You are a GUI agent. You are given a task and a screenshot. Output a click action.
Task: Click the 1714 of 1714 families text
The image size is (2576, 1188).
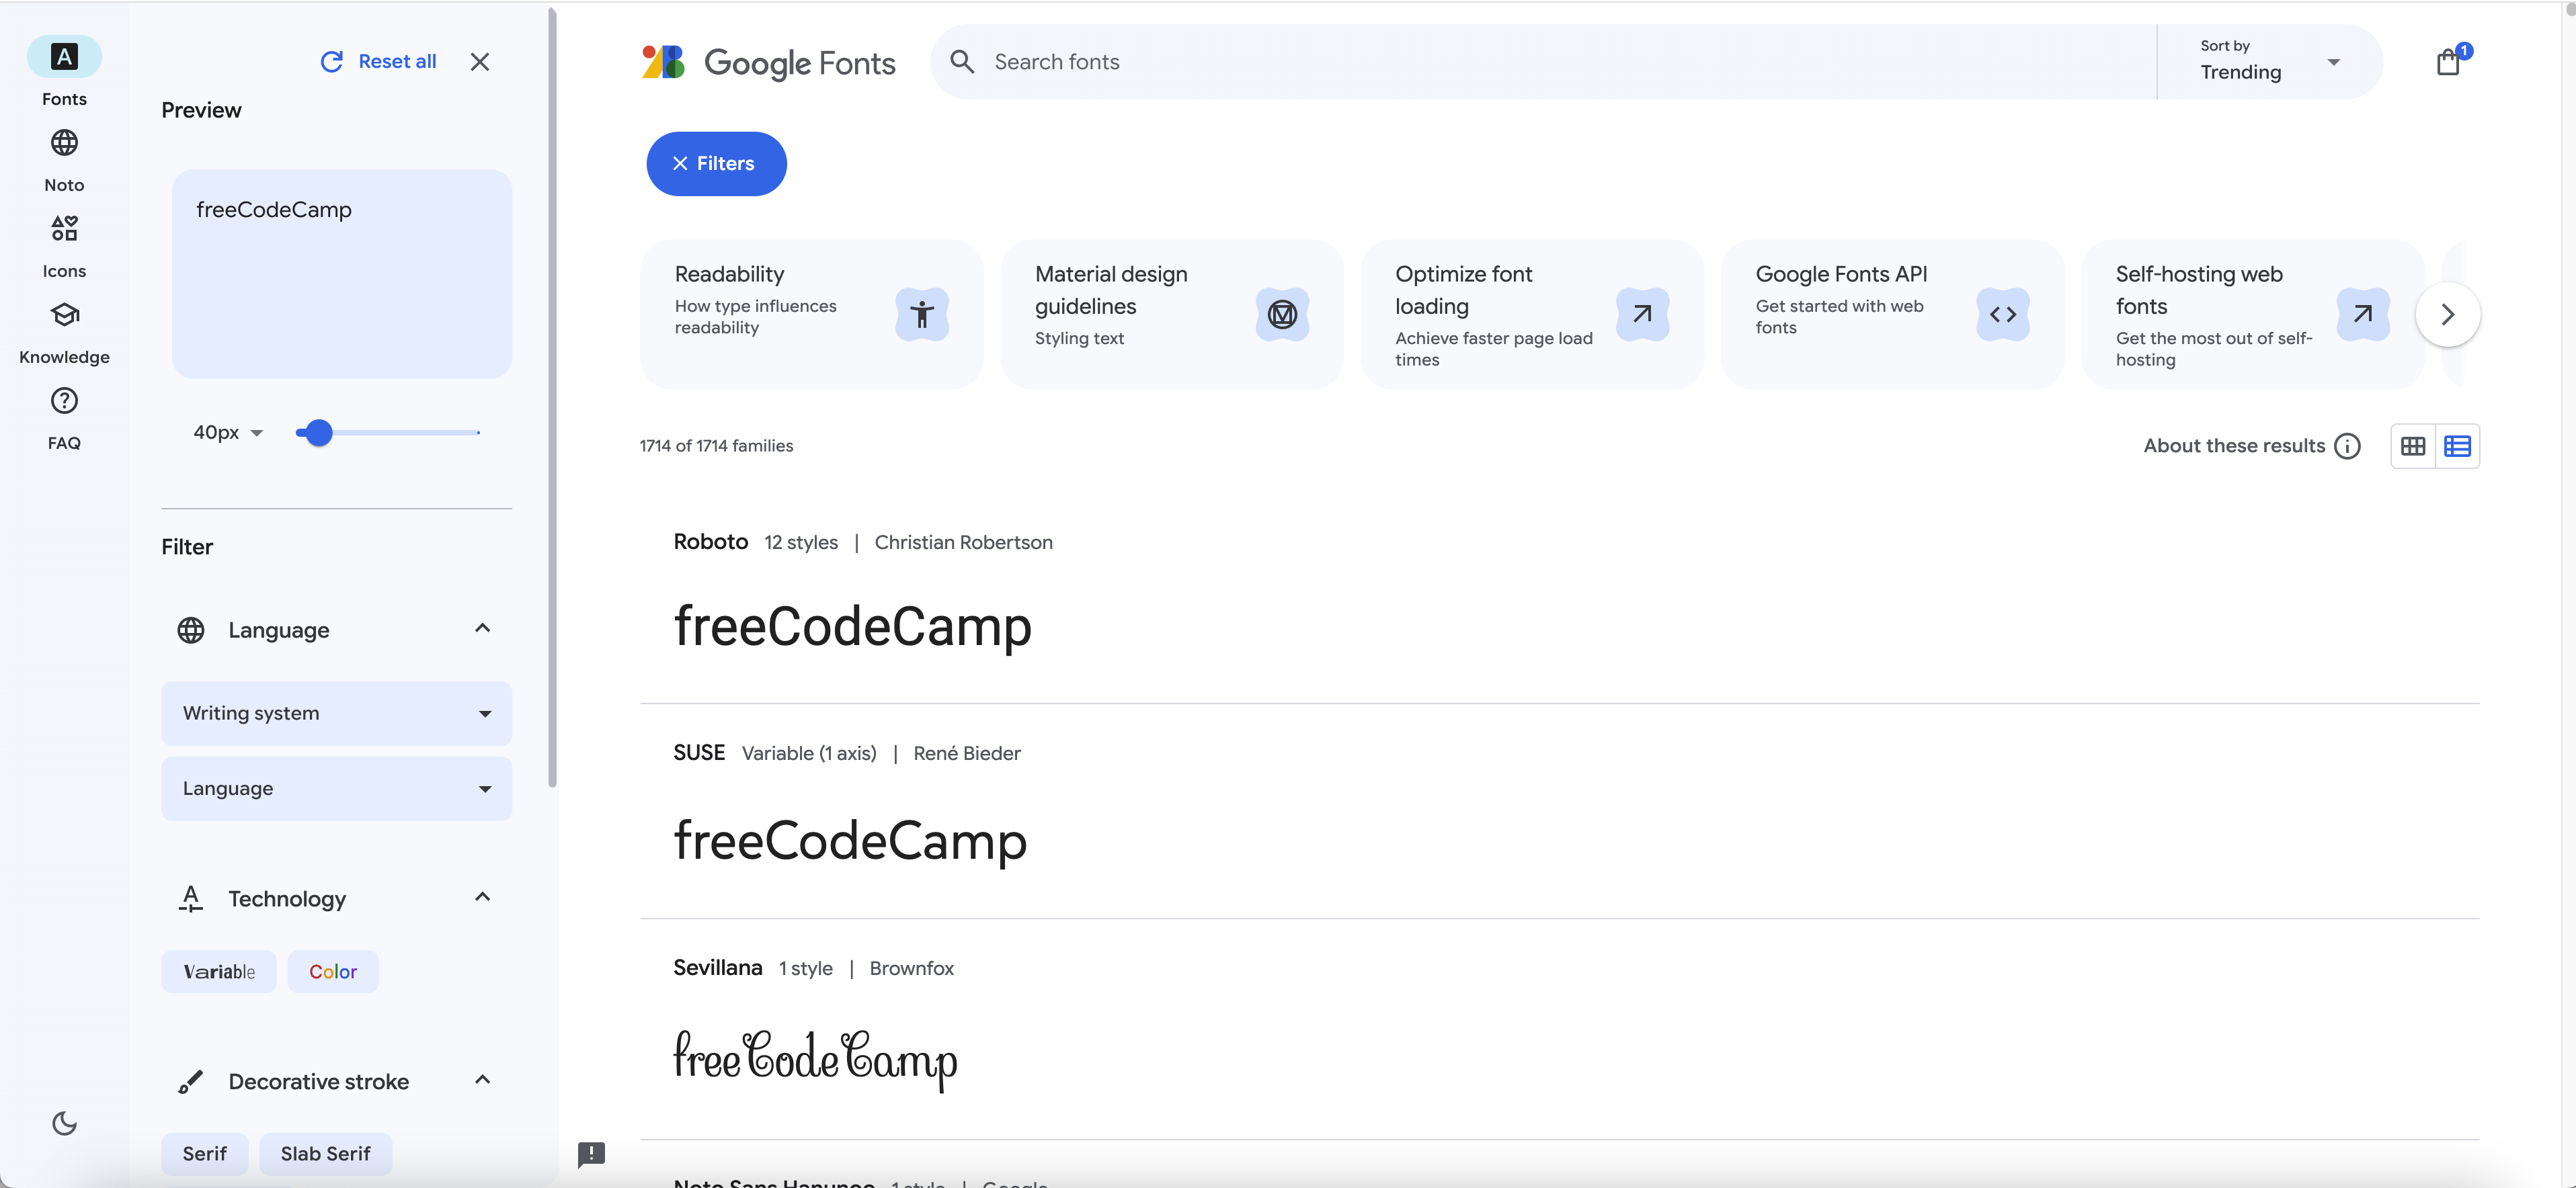(716, 446)
